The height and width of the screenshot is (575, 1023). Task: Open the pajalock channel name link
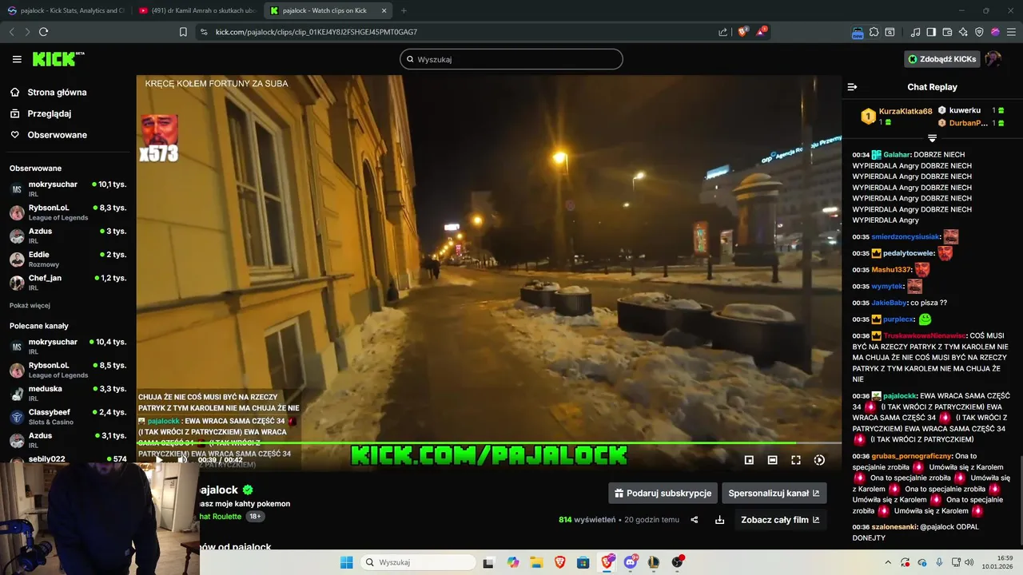219,490
